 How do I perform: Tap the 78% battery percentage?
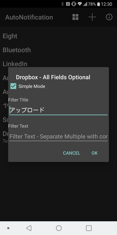point(92,4)
